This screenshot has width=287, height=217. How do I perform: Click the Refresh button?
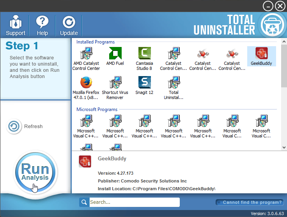[x=25, y=126]
